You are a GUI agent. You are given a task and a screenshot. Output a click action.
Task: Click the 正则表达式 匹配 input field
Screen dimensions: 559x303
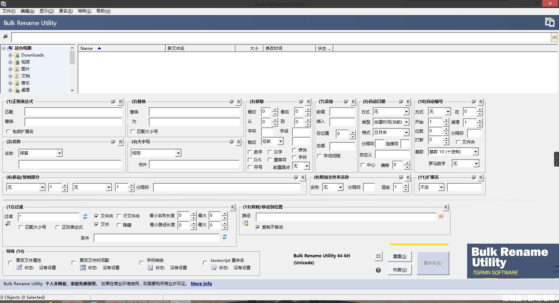73,112
